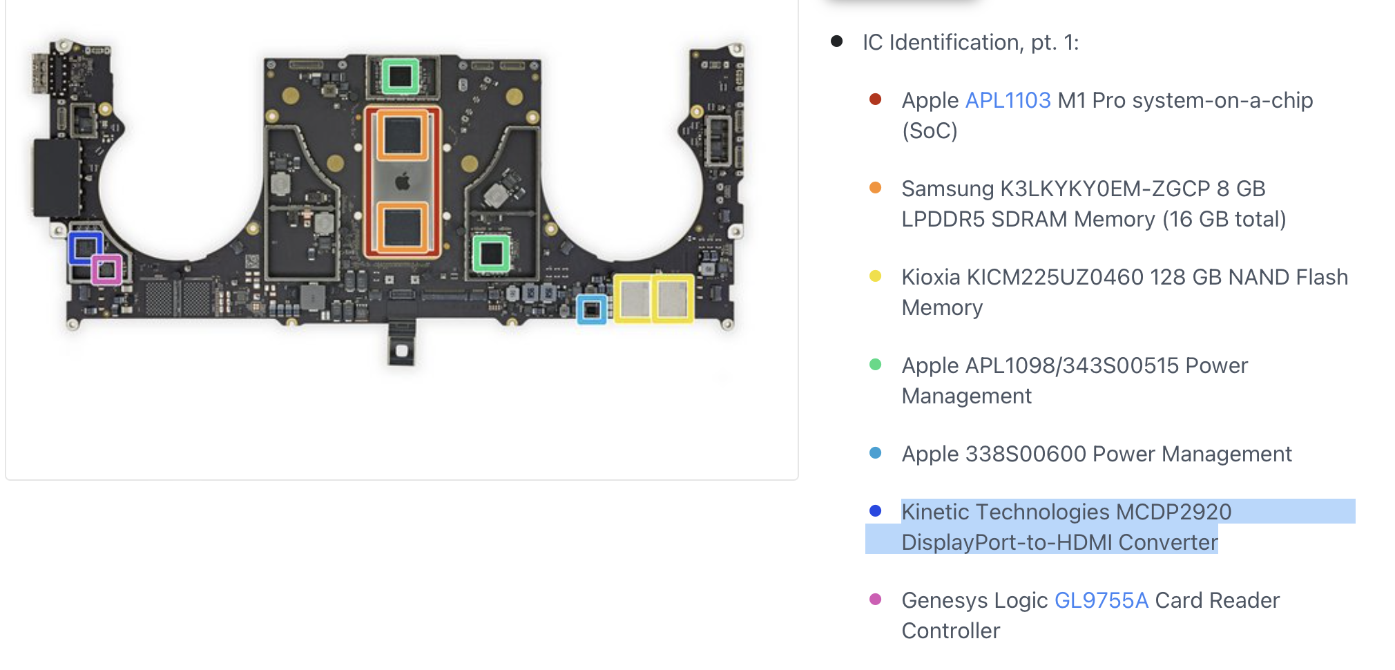The width and height of the screenshot is (1395, 670).
Task: Click the left yellow-outlined NAND flash chip
Action: tap(633, 299)
